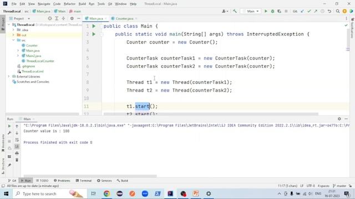Expand all nodes in Project panel
This screenshot has width=355, height=199.
pyautogui.click(x=57, y=18)
